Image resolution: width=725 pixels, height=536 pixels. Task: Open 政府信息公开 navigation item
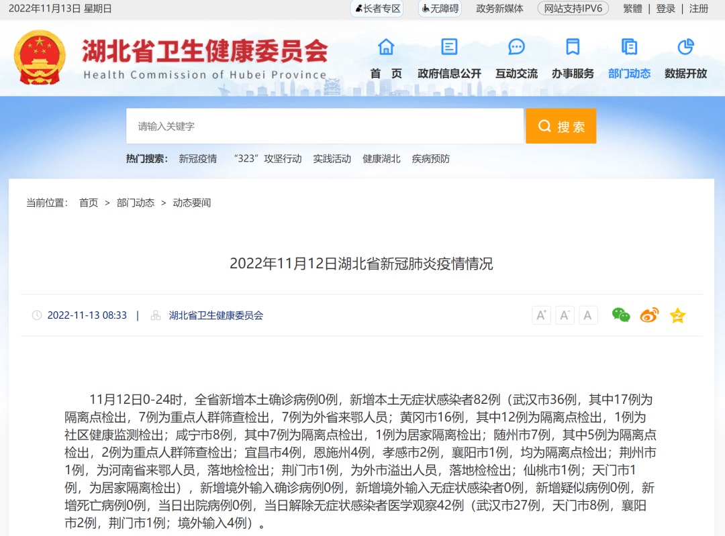tap(449, 74)
